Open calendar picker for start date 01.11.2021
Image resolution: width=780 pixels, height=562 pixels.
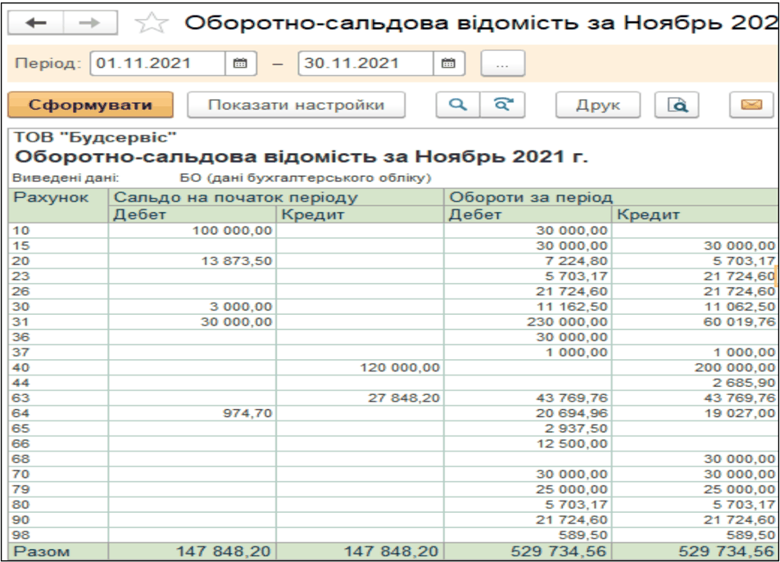pyautogui.click(x=241, y=64)
